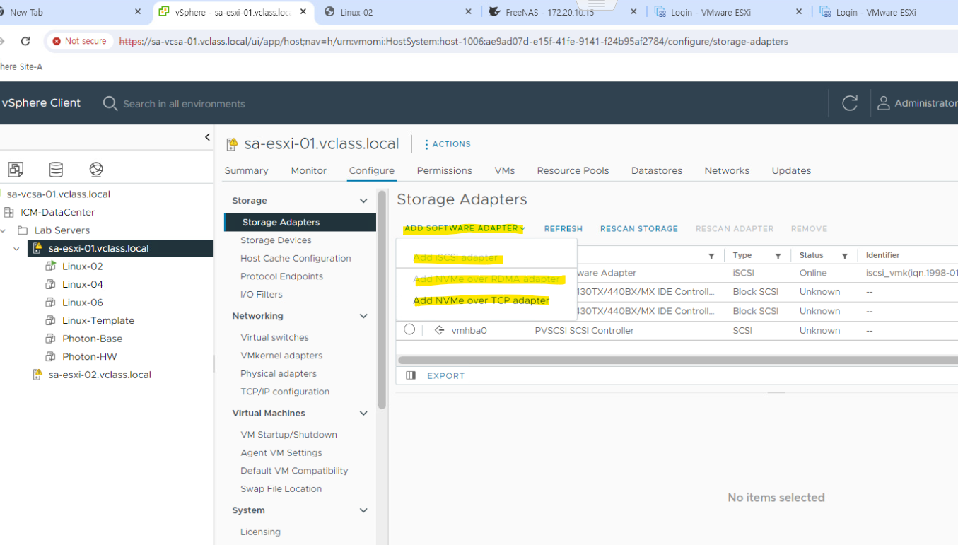Open the VMs tab
958x545 pixels.
[504, 170]
